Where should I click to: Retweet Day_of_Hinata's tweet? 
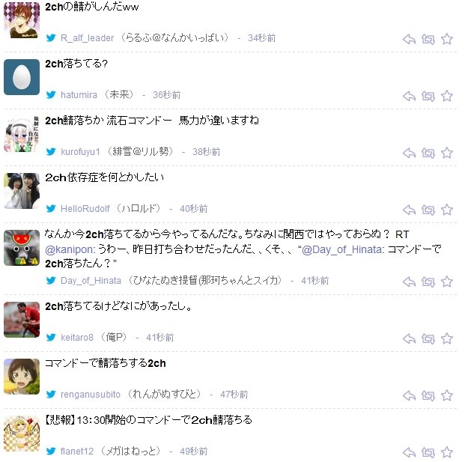[x=428, y=282]
